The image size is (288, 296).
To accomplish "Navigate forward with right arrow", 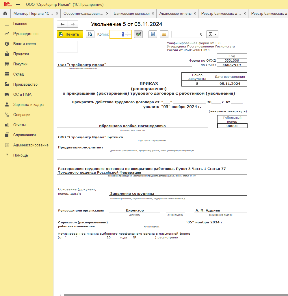I will coord(73,24).
